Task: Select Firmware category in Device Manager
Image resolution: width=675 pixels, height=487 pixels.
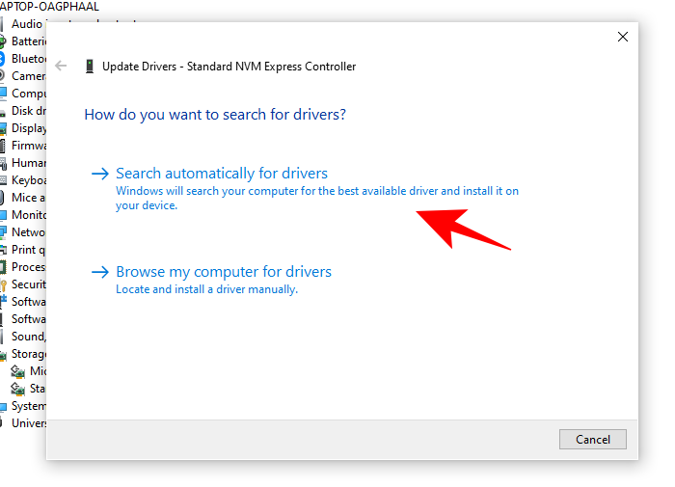Action: (29, 146)
